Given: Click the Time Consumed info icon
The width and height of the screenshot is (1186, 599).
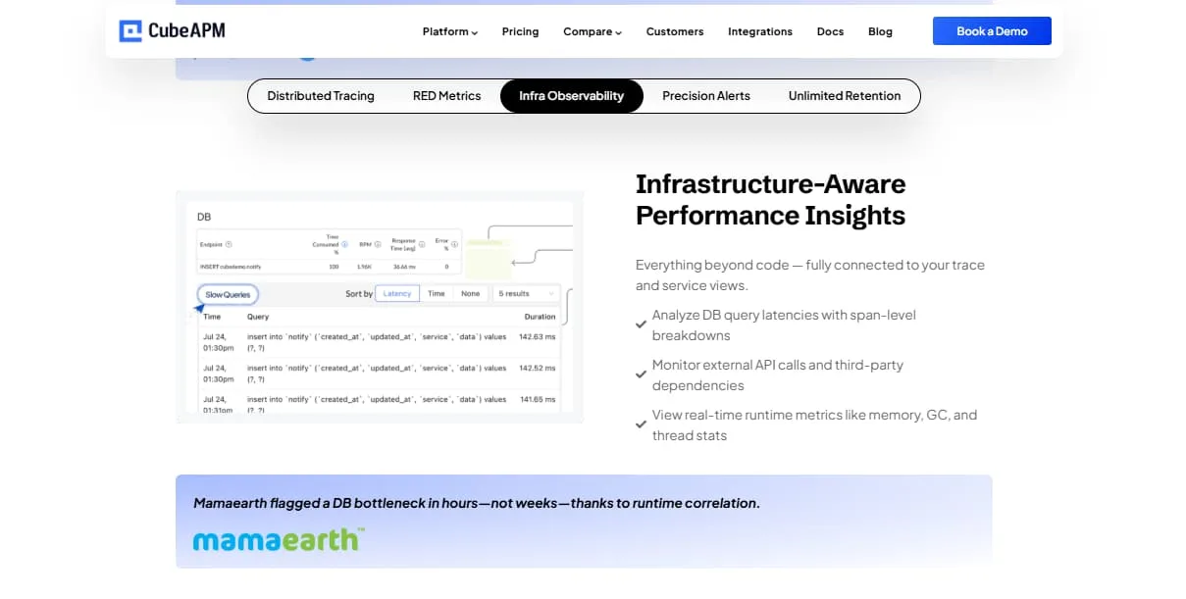Looking at the screenshot, I should [x=343, y=244].
